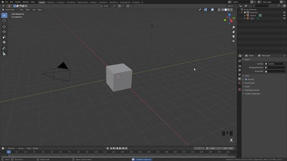Image resolution: width=287 pixels, height=161 pixels.
Task: Select the Annotate tool
Action: pos(4,48)
